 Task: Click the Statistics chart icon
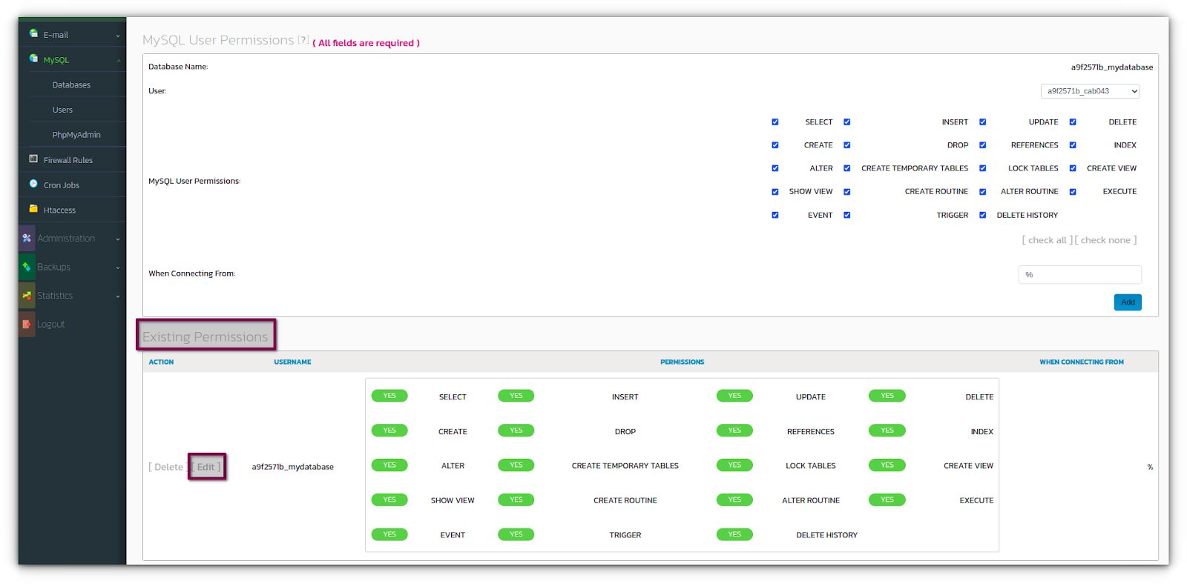pos(27,295)
